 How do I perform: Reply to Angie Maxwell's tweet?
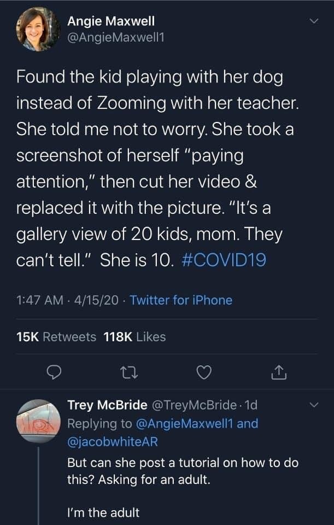[x=53, y=372]
